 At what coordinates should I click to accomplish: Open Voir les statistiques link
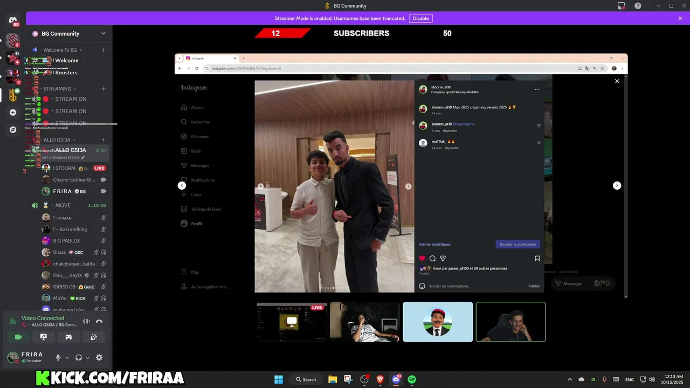434,244
